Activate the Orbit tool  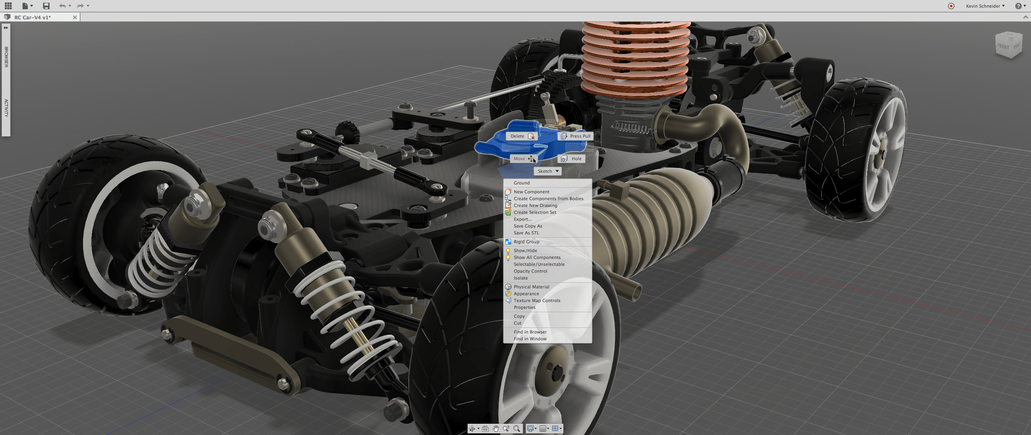point(472,429)
